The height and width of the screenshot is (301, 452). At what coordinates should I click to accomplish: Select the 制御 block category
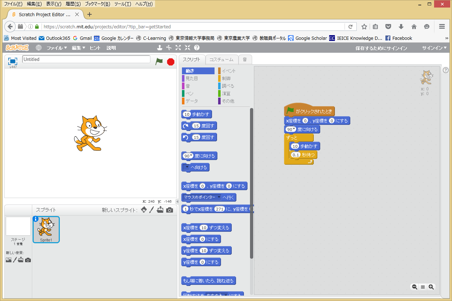coord(234,78)
